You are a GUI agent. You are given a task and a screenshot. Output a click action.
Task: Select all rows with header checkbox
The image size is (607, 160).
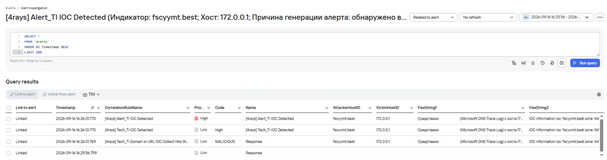[9, 108]
